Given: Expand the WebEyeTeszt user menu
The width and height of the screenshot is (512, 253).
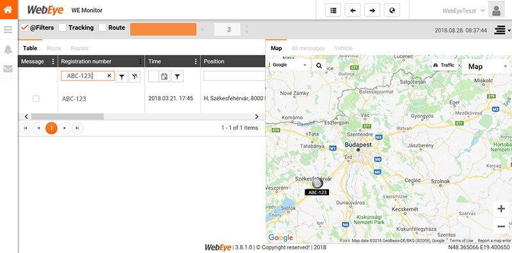Looking at the screenshot, I should pos(463,11).
